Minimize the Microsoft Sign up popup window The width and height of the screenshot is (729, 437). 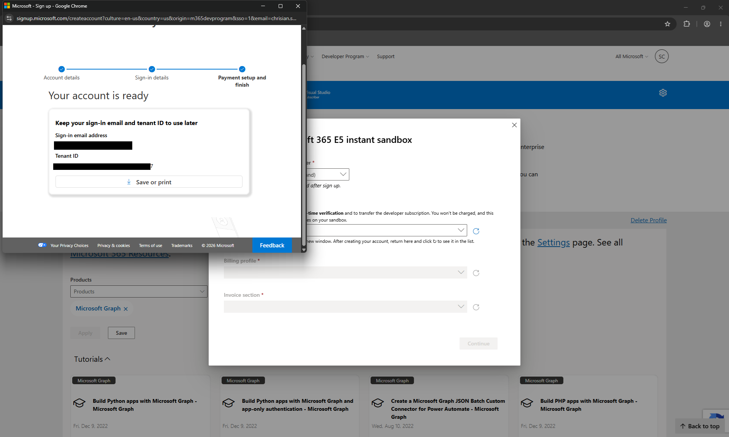tap(263, 6)
